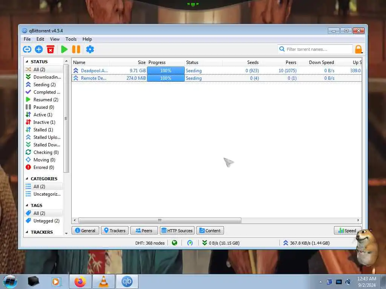Toggle alternative speed limits icon
The image size is (386, 289).
(190, 243)
